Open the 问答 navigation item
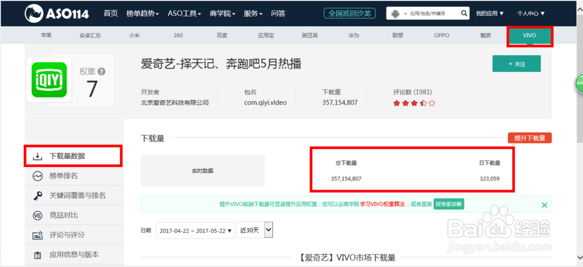This screenshot has width=583, height=267. (x=278, y=14)
